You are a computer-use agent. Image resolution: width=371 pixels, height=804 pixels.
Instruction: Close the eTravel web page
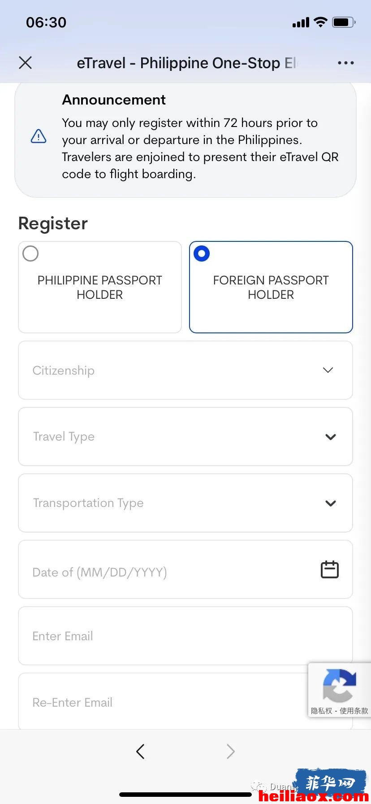point(26,63)
